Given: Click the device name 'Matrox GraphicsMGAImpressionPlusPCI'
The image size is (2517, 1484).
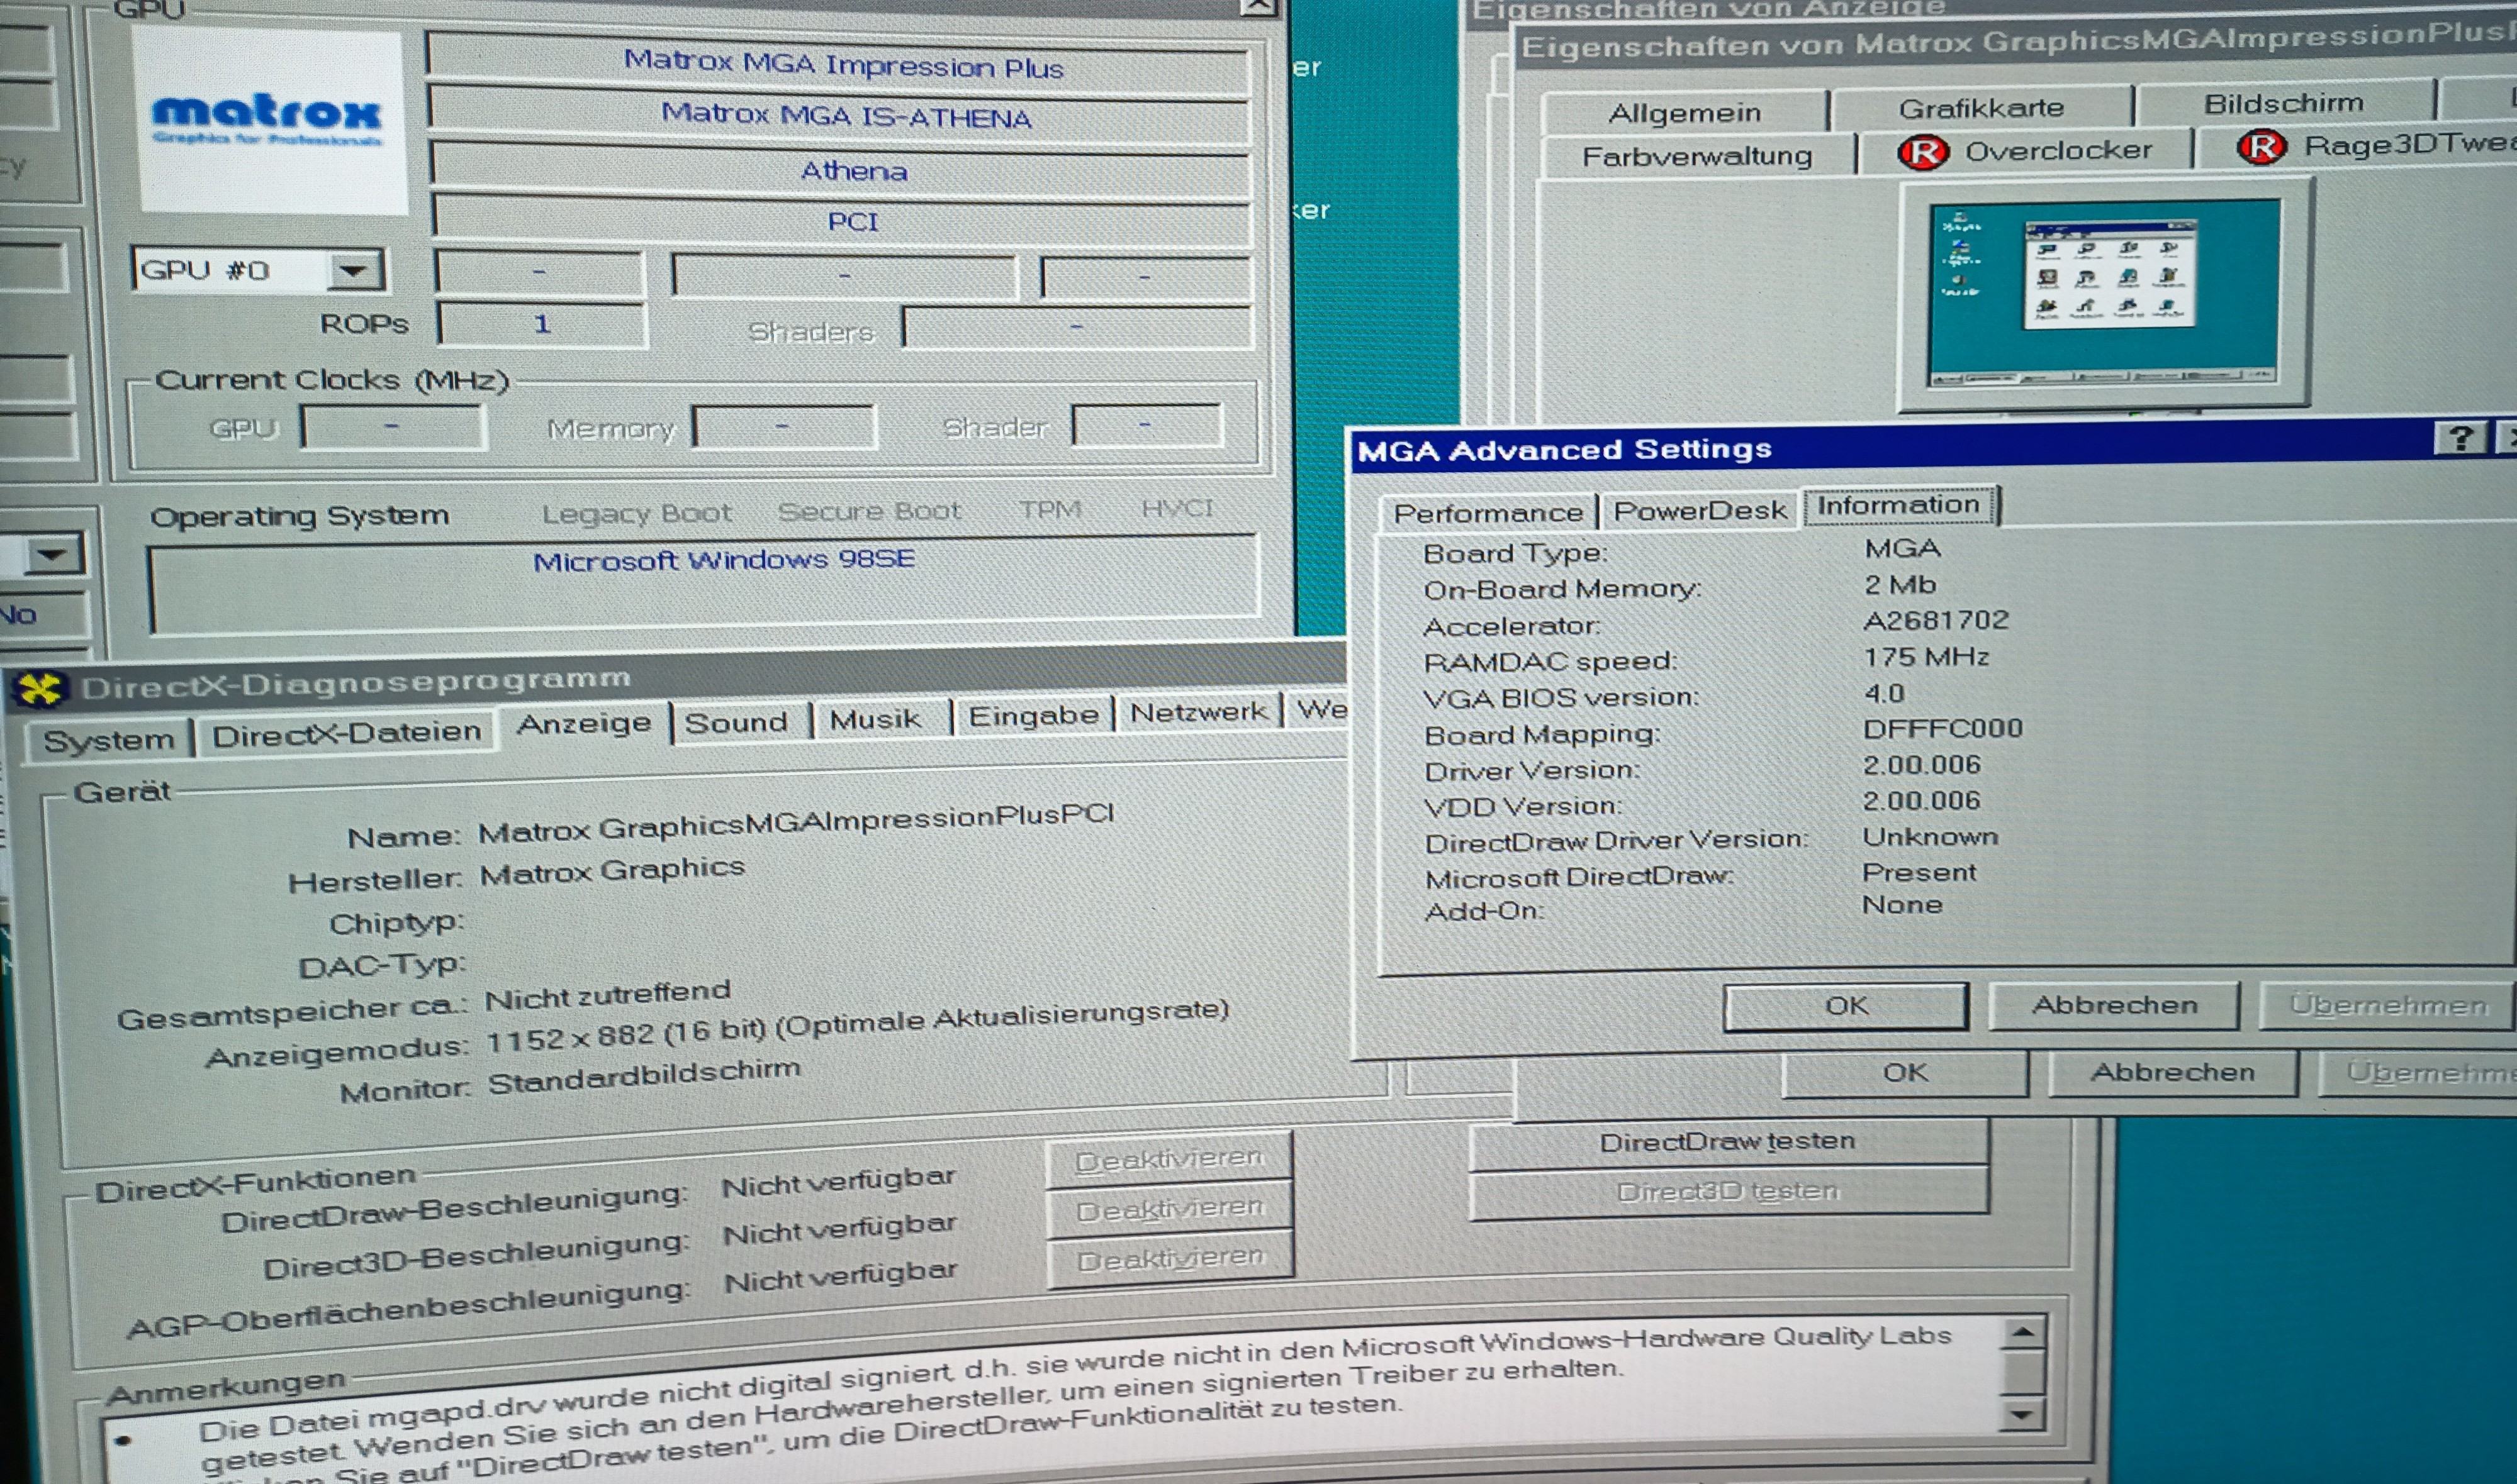Looking at the screenshot, I should tap(797, 823).
